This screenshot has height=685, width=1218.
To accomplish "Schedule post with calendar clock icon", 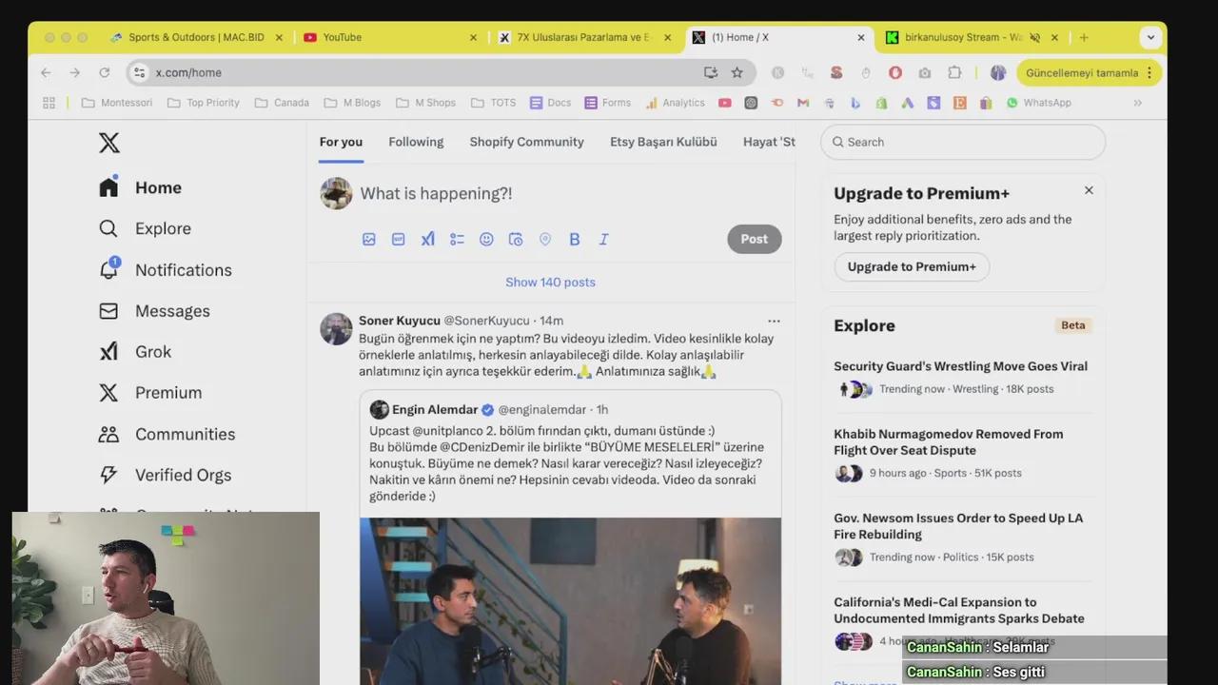I will click(516, 239).
